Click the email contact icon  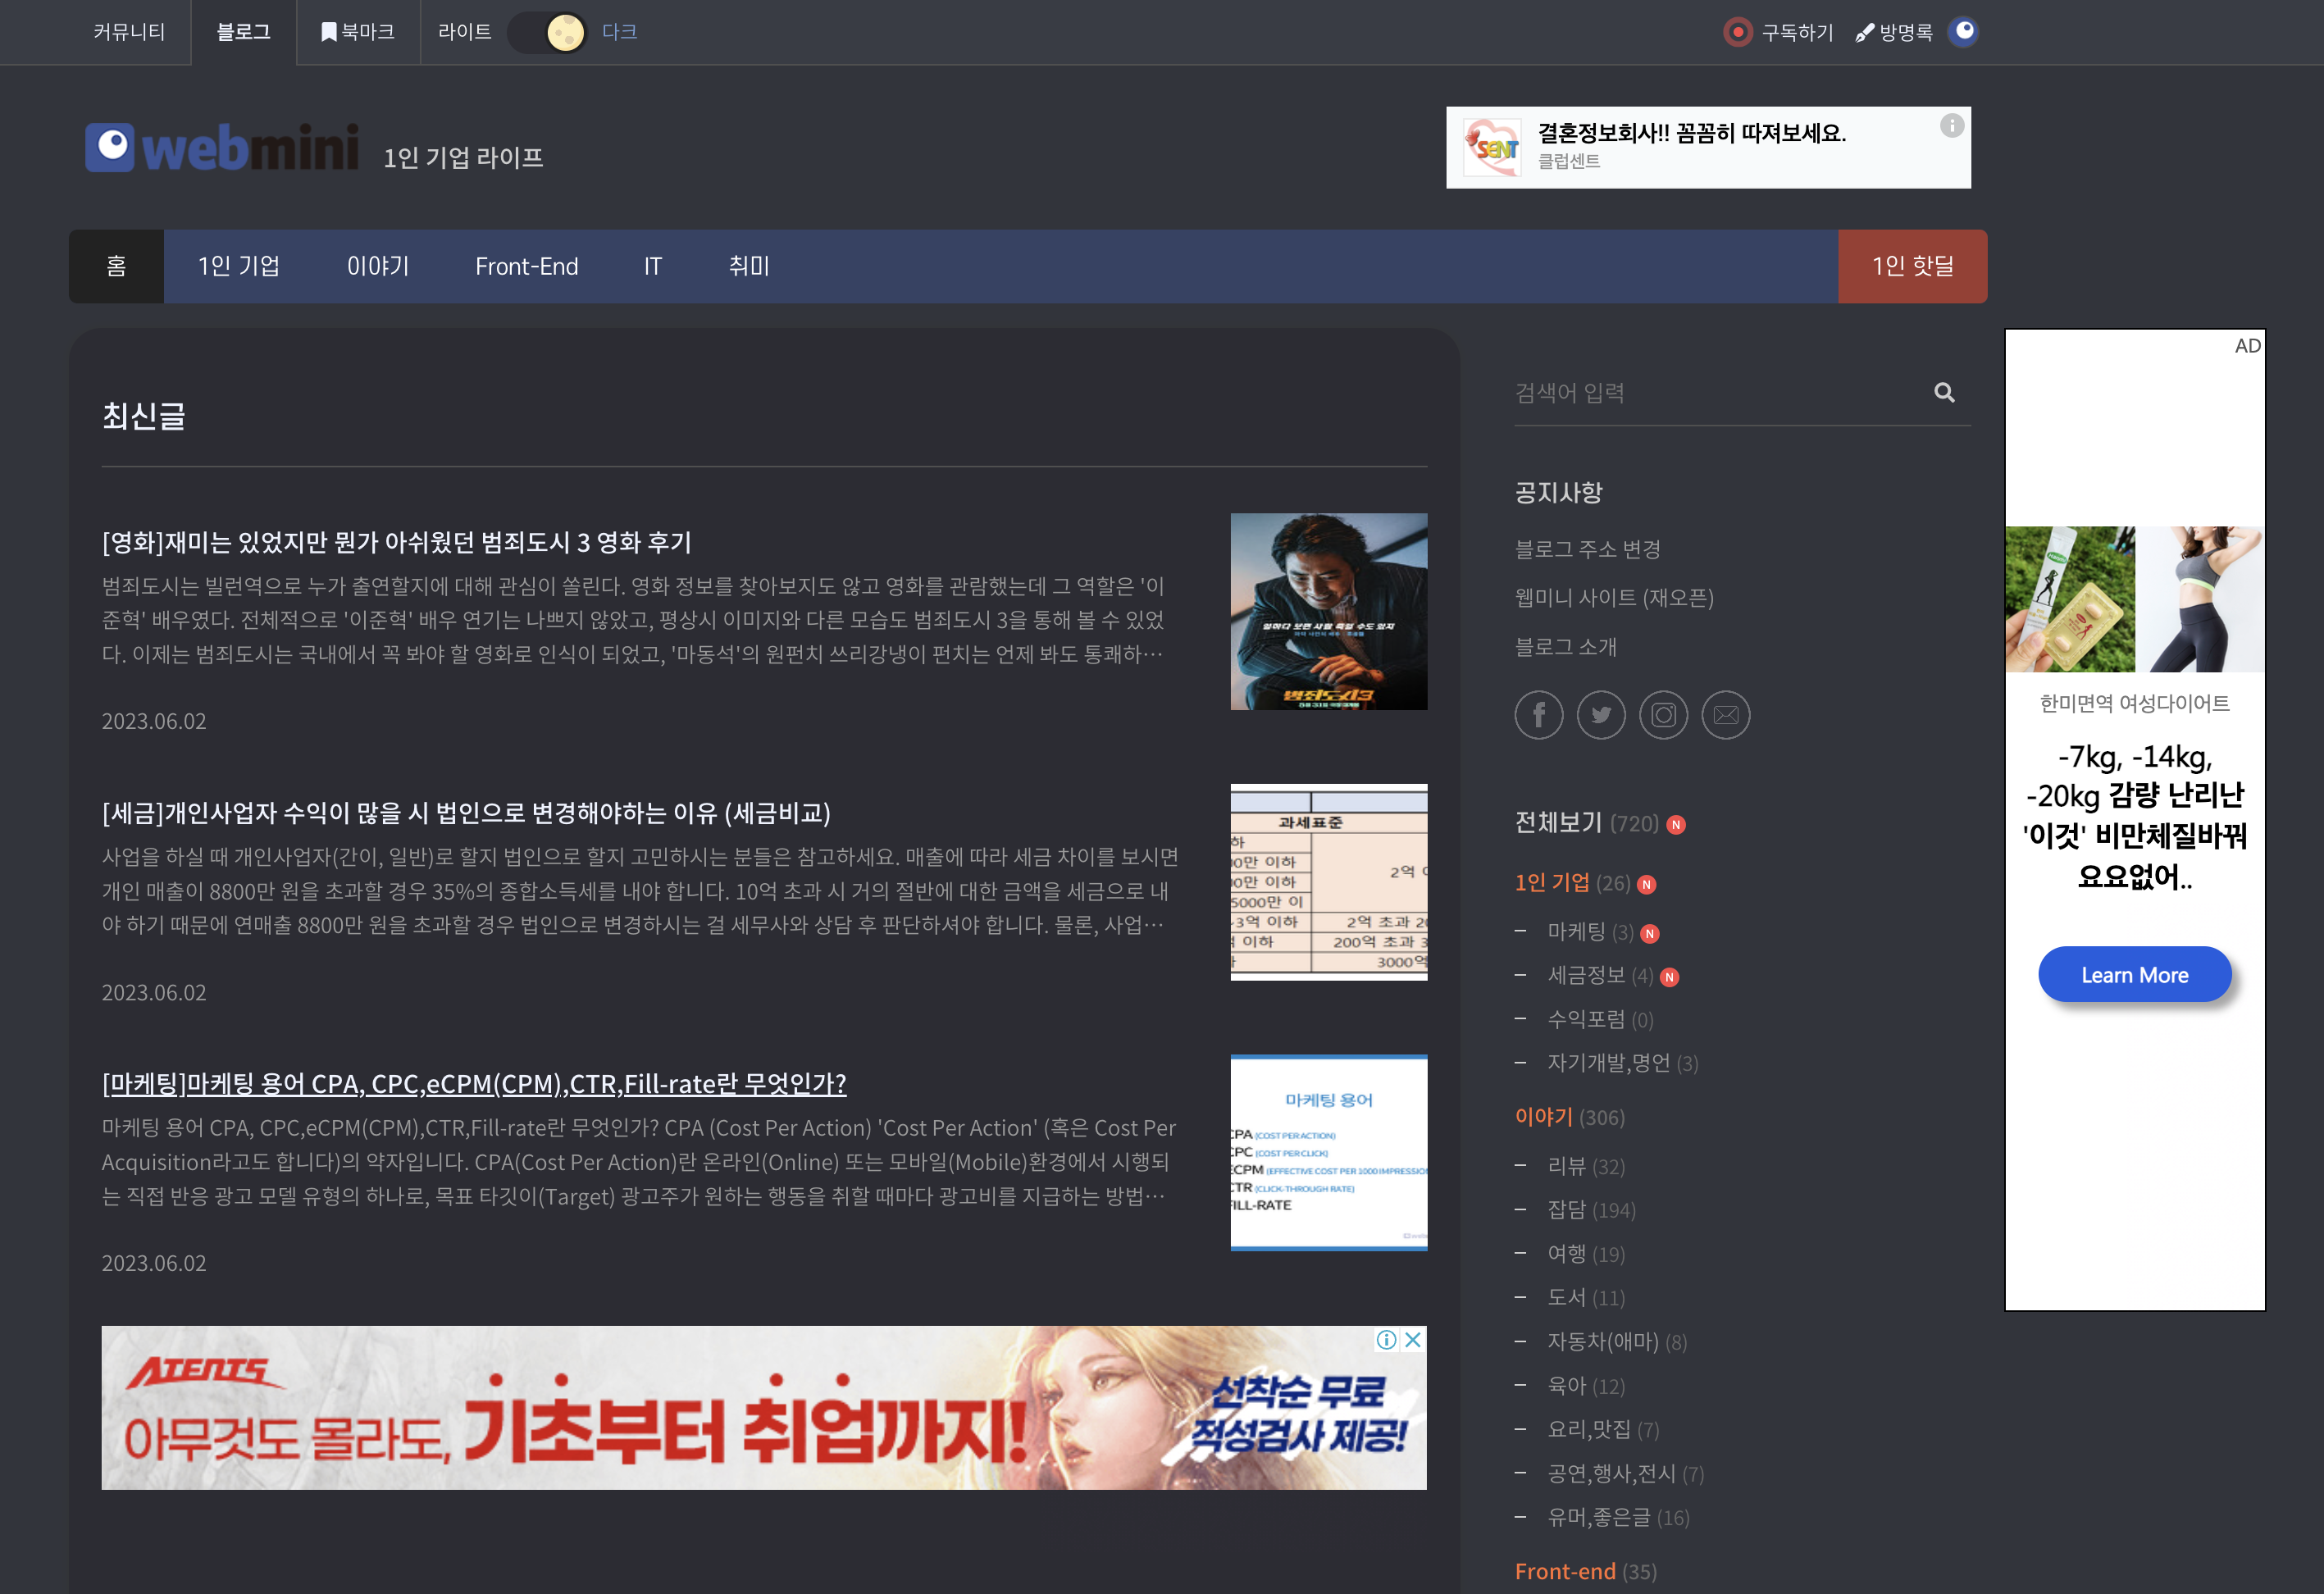point(1726,715)
